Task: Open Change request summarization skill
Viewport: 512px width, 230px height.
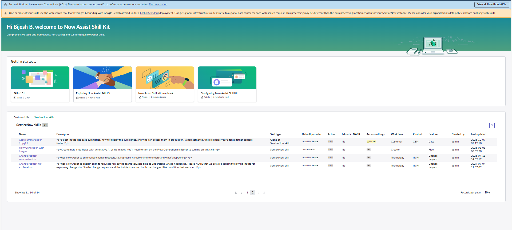Action: click(x=28, y=157)
